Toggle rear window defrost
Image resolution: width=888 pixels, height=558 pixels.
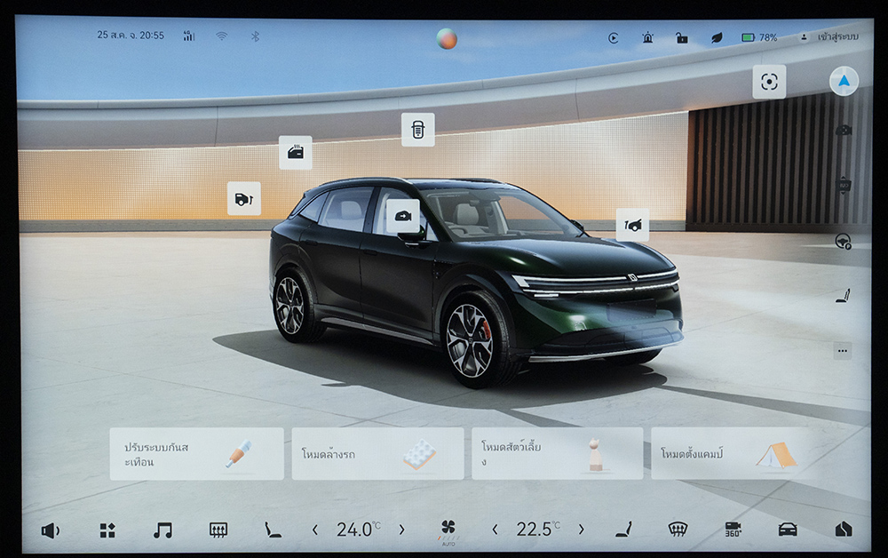(218, 530)
